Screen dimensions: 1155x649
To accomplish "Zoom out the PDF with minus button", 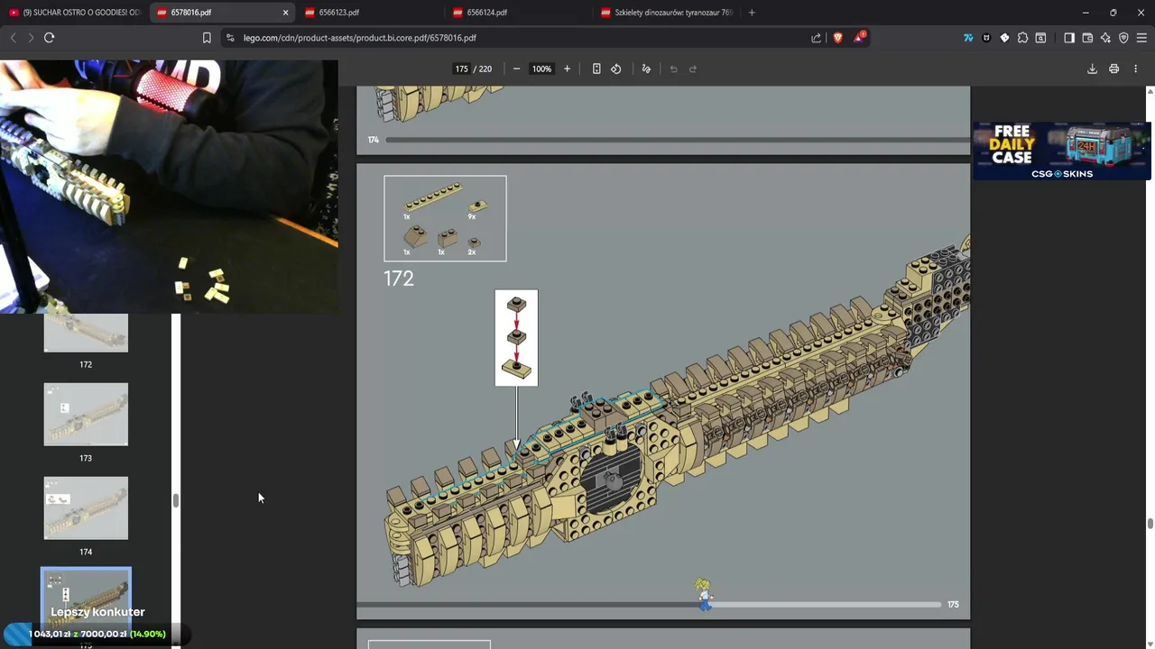I will coord(516,69).
